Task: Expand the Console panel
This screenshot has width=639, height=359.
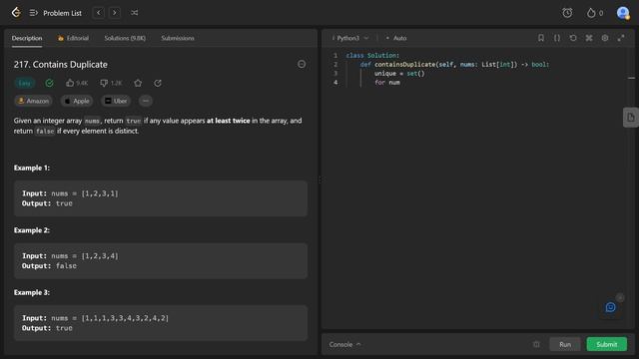Action: (344, 344)
